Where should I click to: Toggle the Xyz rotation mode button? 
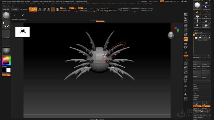(x=186, y=56)
